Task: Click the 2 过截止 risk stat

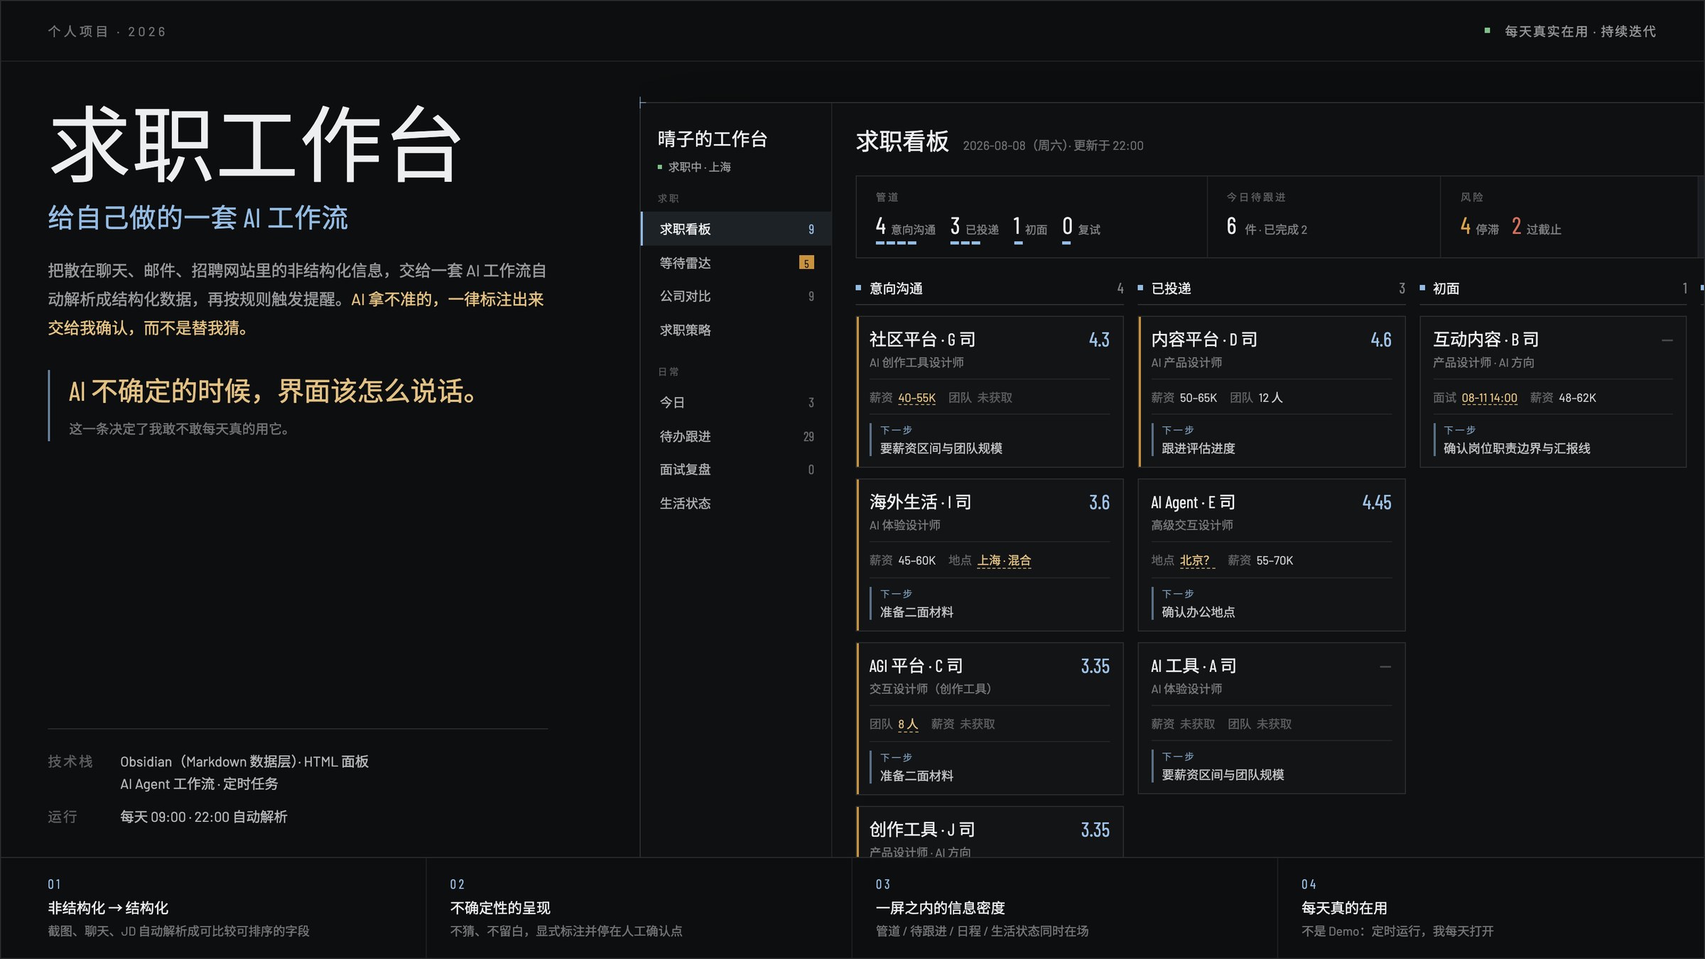Action: [x=1536, y=227]
